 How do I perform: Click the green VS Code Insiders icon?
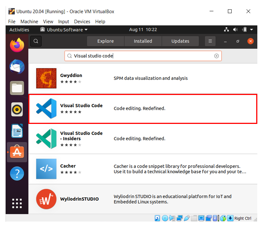(46, 139)
